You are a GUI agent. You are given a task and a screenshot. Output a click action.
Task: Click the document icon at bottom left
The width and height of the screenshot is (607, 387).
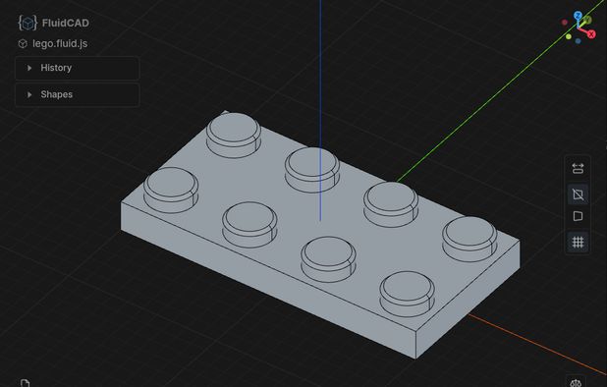coord(25,383)
